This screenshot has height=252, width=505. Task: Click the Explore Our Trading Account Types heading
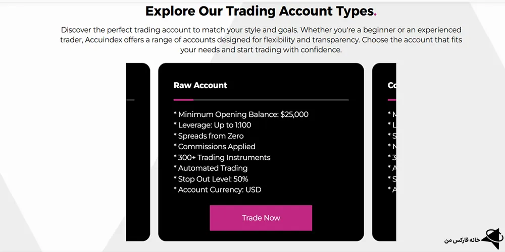[260, 11]
